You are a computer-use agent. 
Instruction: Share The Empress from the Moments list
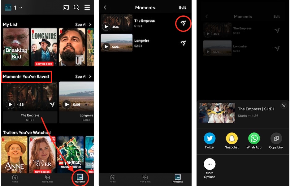(x=183, y=23)
